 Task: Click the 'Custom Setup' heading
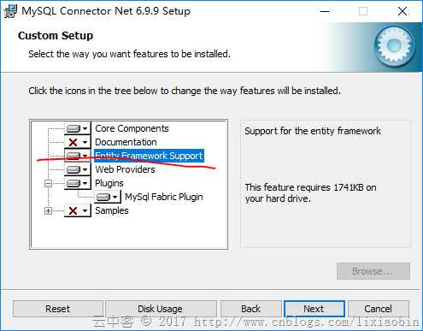pyautogui.click(x=56, y=36)
